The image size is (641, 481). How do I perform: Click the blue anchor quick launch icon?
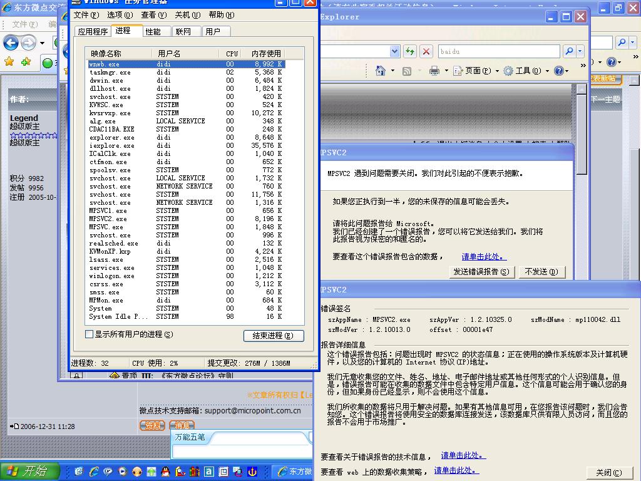point(252,472)
